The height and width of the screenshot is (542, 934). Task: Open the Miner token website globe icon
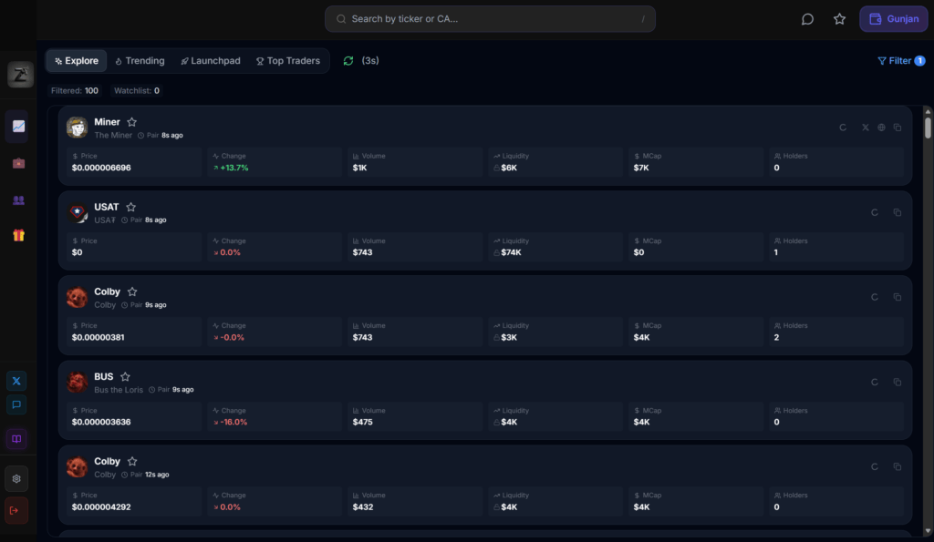[881, 128]
